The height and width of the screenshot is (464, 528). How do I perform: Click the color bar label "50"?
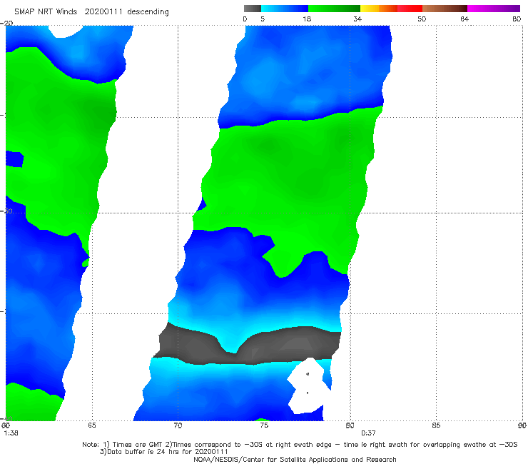coord(422,19)
